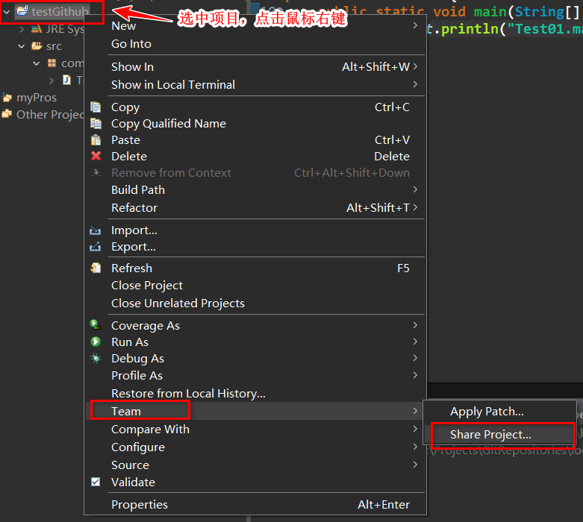
Task: Open the Compare With submenu arrow
Action: coord(415,429)
